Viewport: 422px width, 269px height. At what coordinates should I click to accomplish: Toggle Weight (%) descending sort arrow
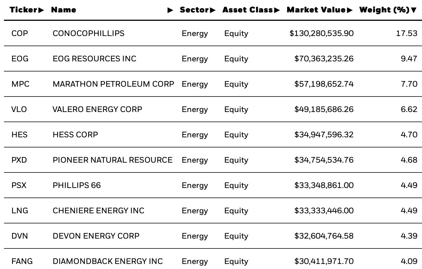414,10
